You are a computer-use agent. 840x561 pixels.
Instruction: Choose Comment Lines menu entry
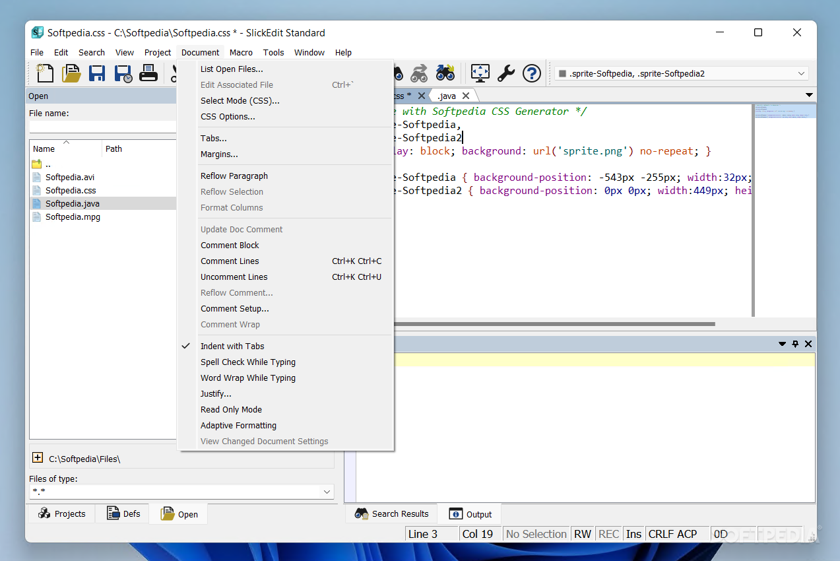230,261
